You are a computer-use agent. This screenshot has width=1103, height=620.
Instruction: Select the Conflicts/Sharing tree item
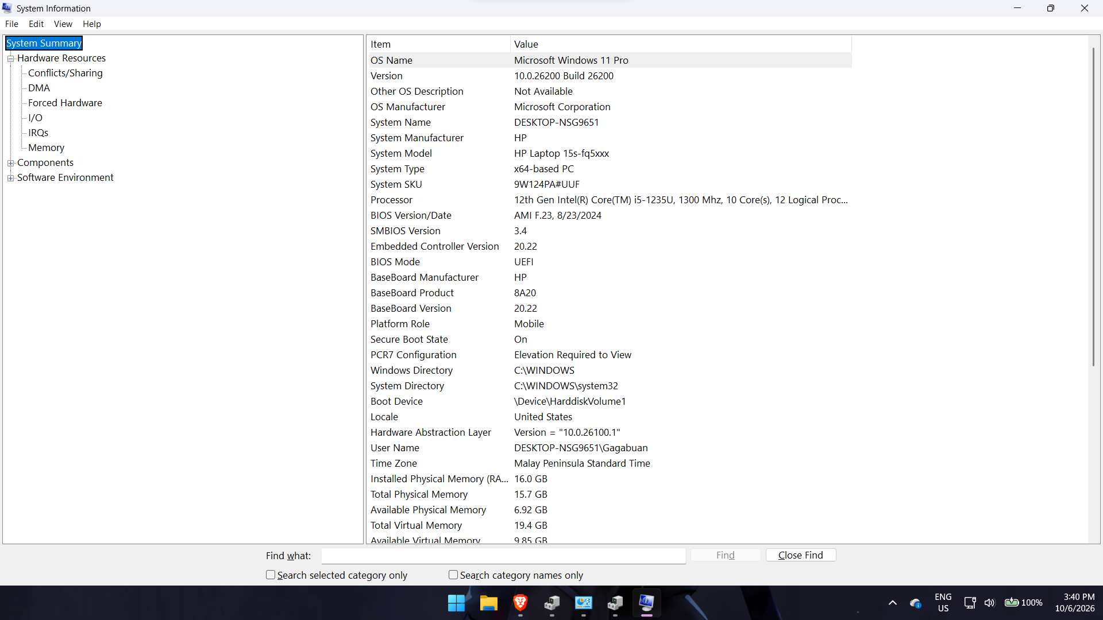click(x=65, y=73)
